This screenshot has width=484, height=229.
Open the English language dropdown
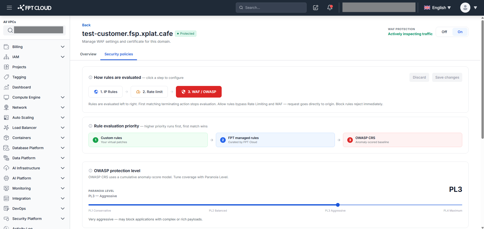click(x=437, y=8)
